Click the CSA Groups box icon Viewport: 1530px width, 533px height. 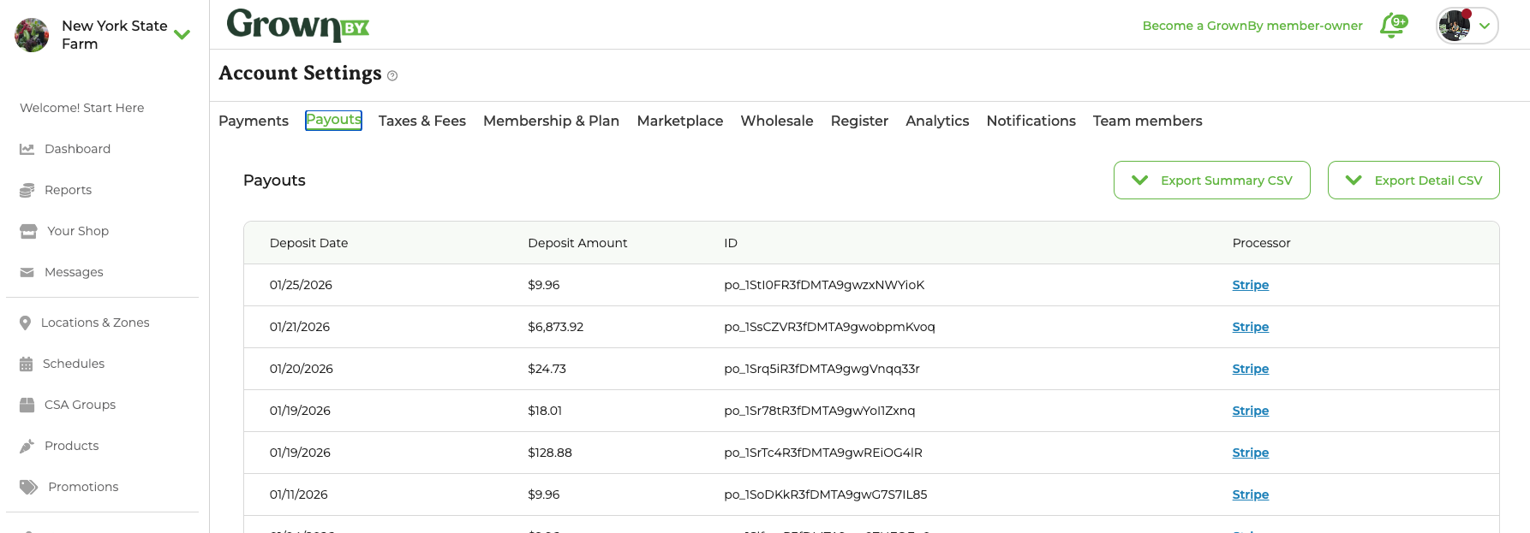(x=27, y=405)
